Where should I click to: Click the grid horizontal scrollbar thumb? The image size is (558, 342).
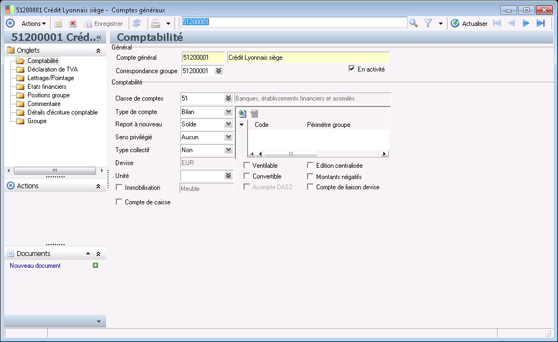(290, 154)
